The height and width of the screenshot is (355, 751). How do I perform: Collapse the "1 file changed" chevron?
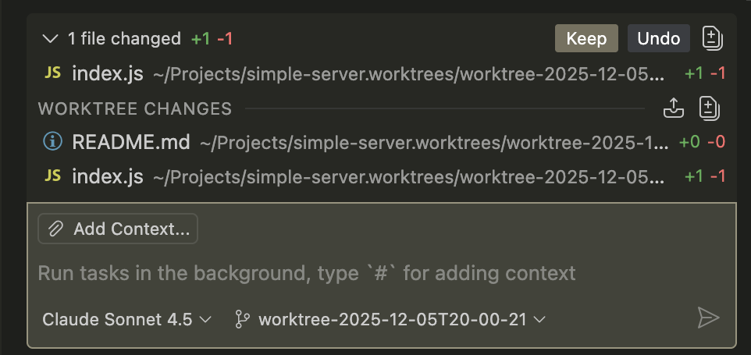pyautogui.click(x=51, y=38)
